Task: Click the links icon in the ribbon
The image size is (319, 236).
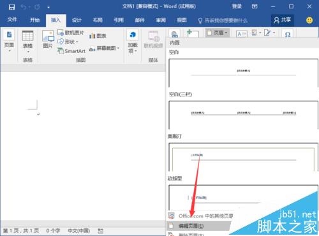Action: [x=175, y=33]
